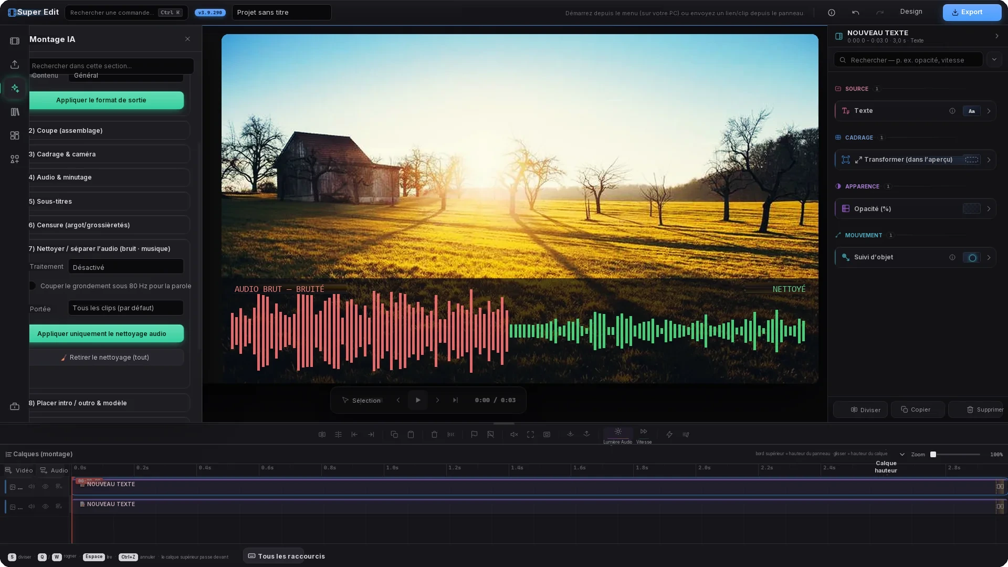Open the Traitement dropdown set to Désactivé
1008x567 pixels.
pyautogui.click(x=126, y=267)
